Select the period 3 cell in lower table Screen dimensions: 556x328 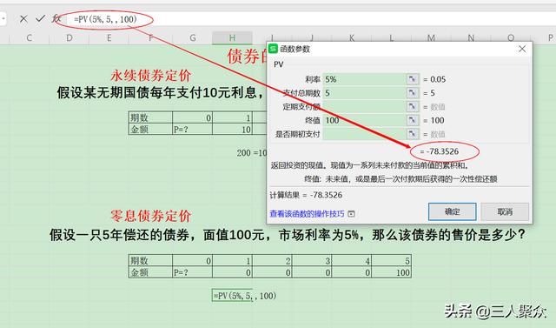point(312,260)
